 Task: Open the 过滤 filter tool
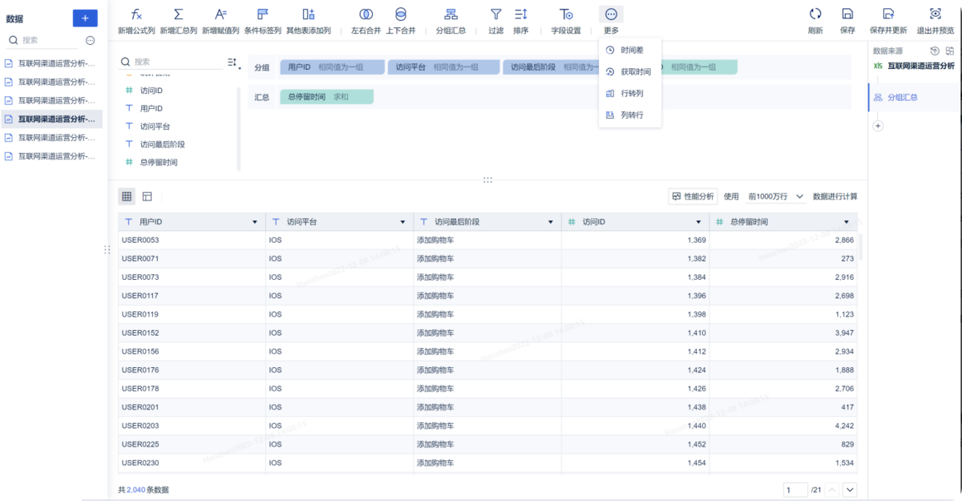[x=496, y=22]
